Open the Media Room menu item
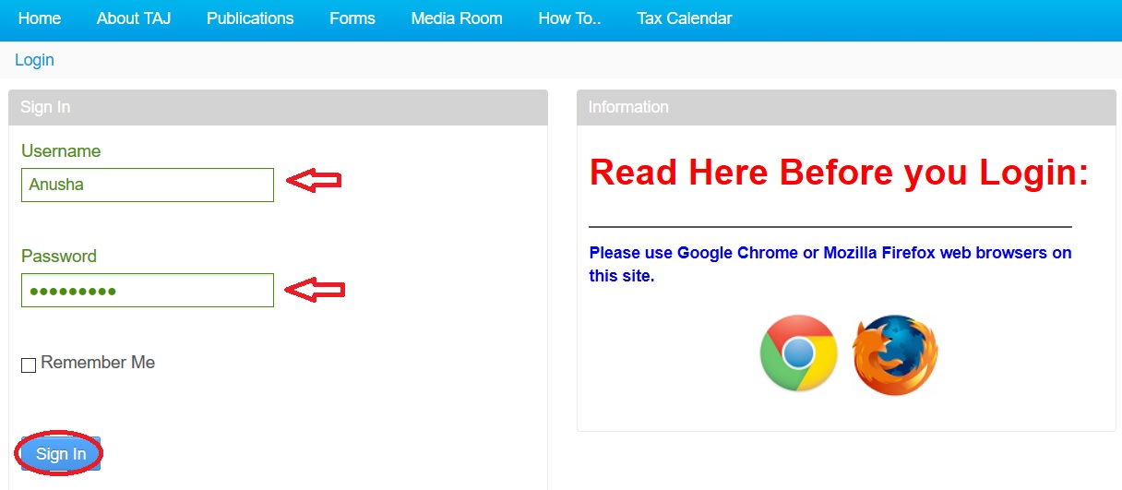 pos(457,18)
